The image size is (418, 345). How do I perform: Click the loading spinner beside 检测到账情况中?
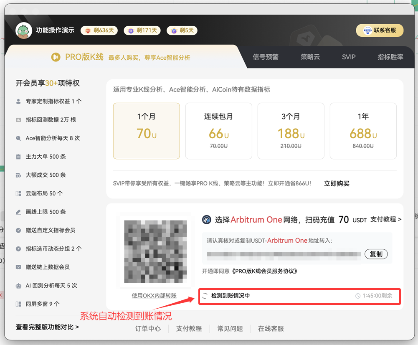coord(206,296)
